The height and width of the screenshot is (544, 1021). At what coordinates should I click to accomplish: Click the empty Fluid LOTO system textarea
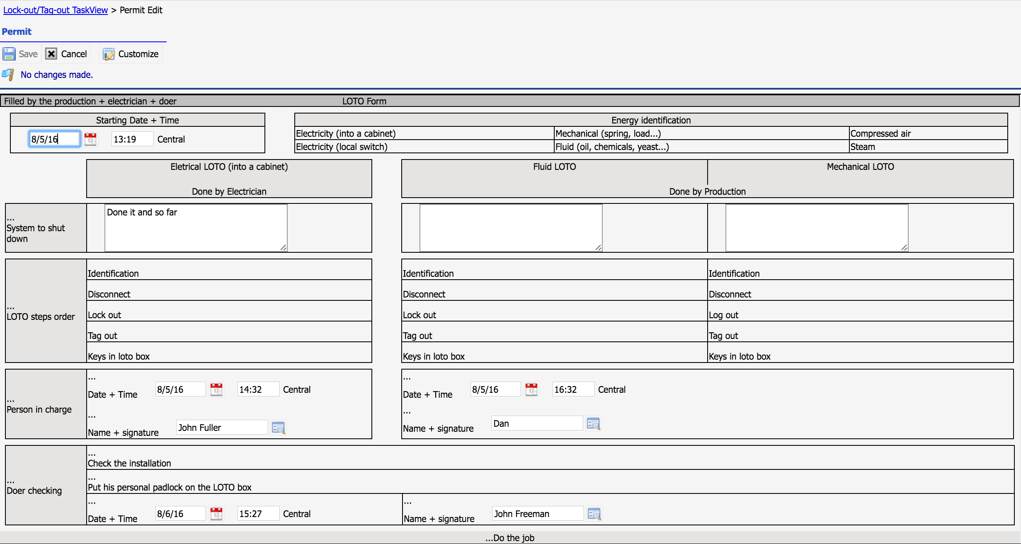[x=511, y=227]
